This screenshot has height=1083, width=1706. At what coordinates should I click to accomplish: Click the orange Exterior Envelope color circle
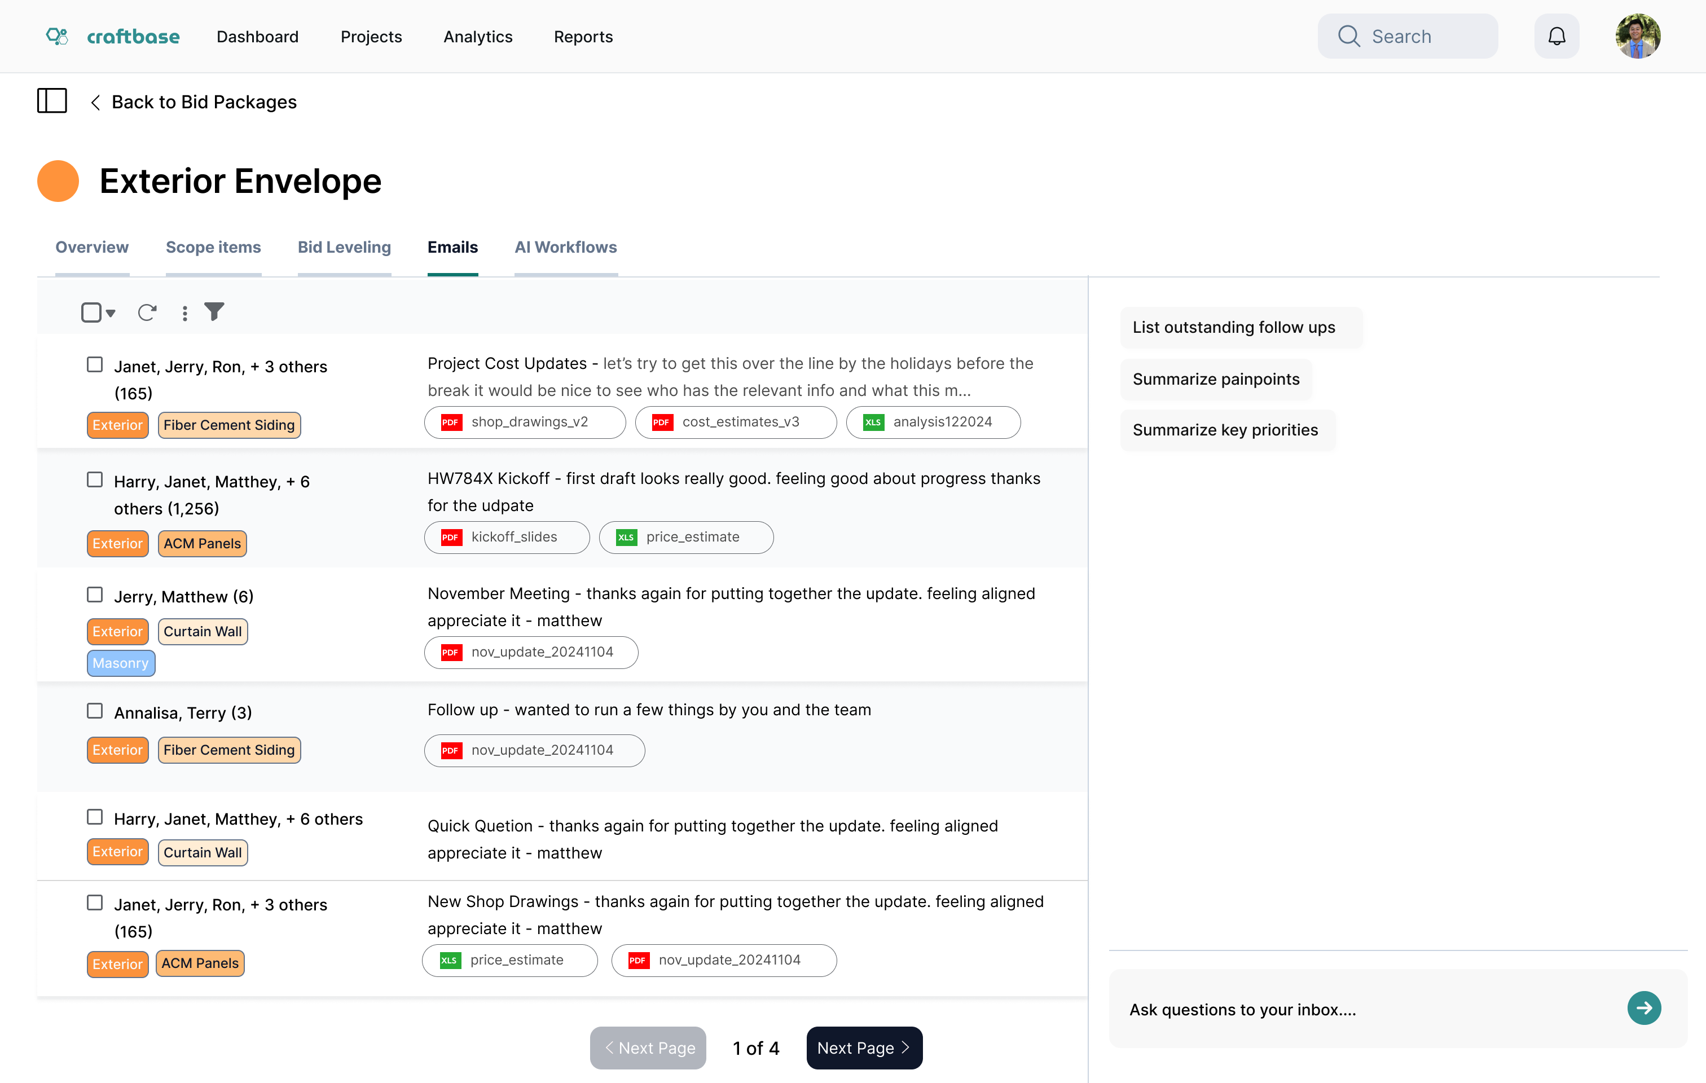pyautogui.click(x=58, y=181)
